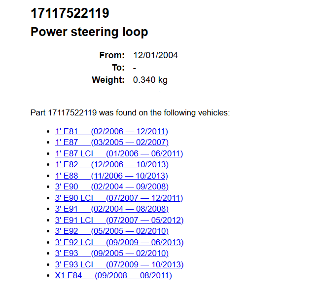Click the 'was found on the following vehicles' sentence
The height and width of the screenshot is (295, 318).
(x=130, y=113)
